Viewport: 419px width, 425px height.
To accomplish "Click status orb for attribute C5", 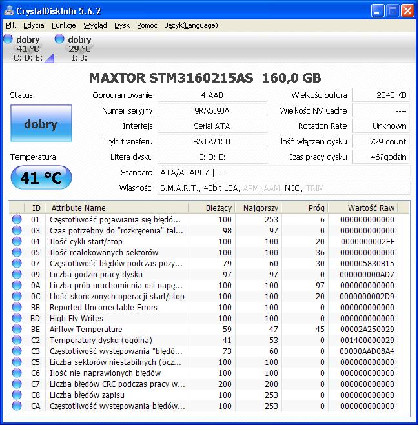I will 17,362.
